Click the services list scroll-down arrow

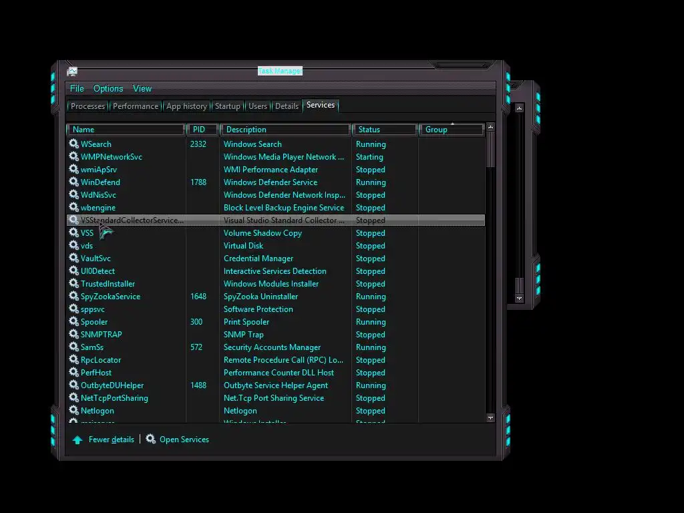click(490, 418)
